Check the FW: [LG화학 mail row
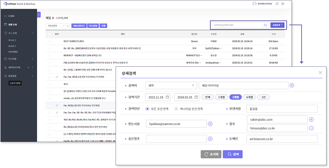This screenshot has width=329, height=168. coord(49,63)
